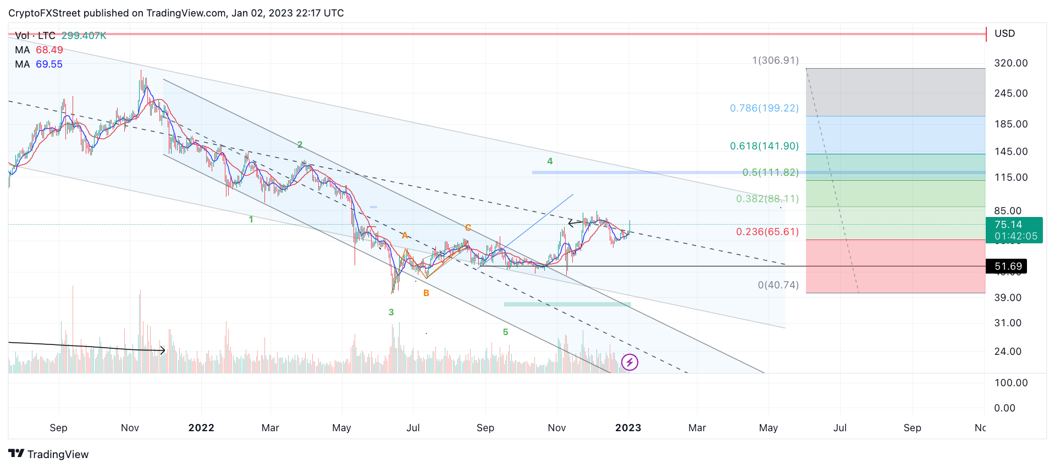The width and height of the screenshot is (1055, 468).
Task: Click the USD currency label on price axis
Action: 1005,34
